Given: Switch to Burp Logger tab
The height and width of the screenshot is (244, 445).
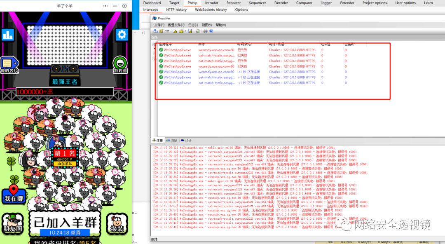Looking at the screenshot, I should [x=326, y=3].
